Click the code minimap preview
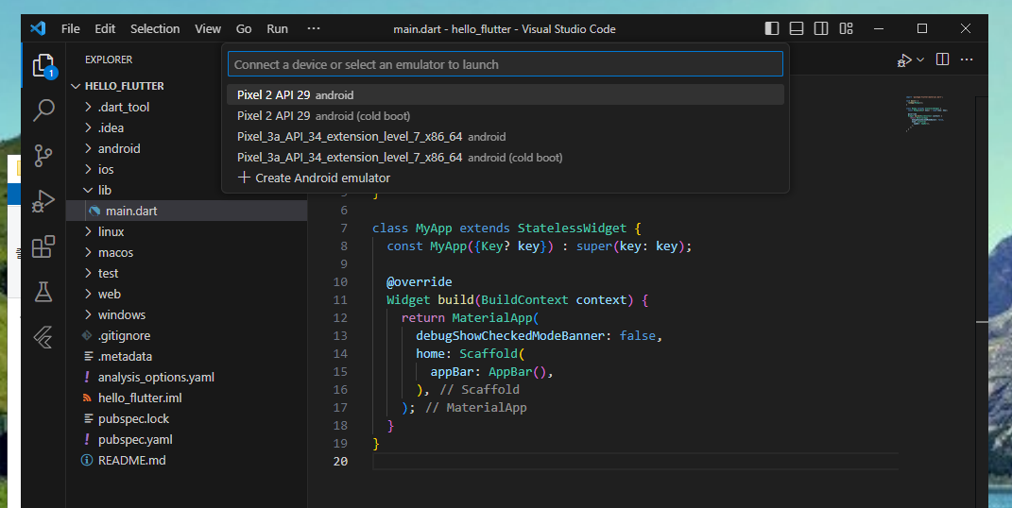Viewport: 1012px width, 508px height. [926, 112]
